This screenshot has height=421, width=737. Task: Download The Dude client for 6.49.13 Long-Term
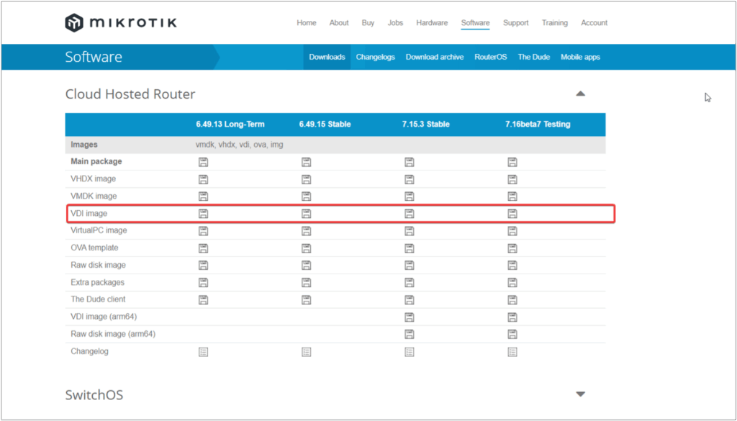[203, 300]
